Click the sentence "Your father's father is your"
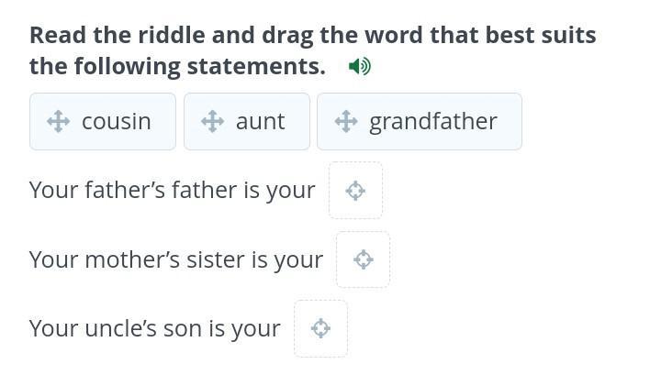The height and width of the screenshot is (386, 661). pos(172,190)
